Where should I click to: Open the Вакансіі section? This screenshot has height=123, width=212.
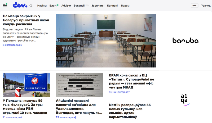(x=79, y=6)
